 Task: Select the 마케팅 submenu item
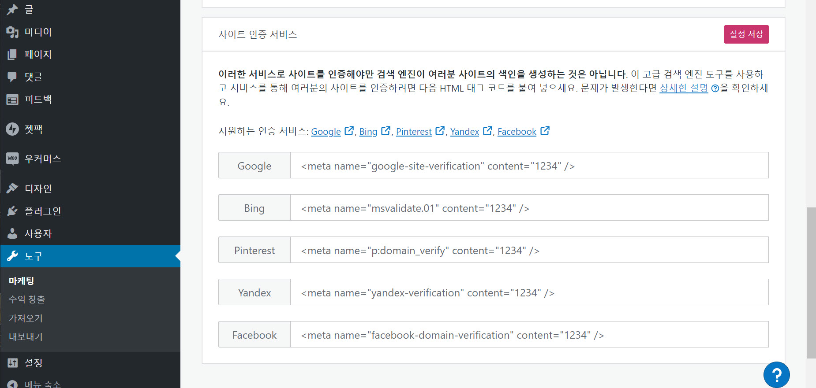[x=21, y=281]
